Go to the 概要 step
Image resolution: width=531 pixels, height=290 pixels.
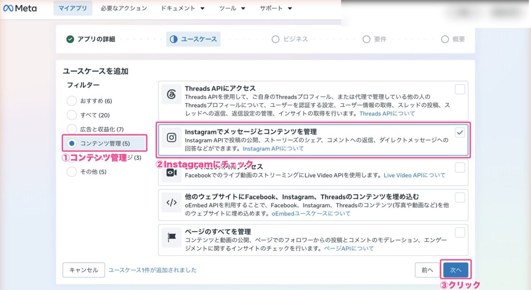(x=453, y=39)
